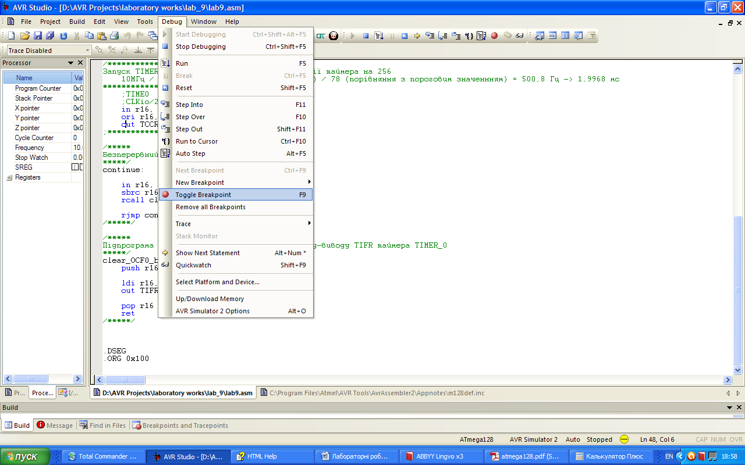The width and height of the screenshot is (745, 465).
Task: Choose Select Platform and Device entry
Action: click(236, 282)
